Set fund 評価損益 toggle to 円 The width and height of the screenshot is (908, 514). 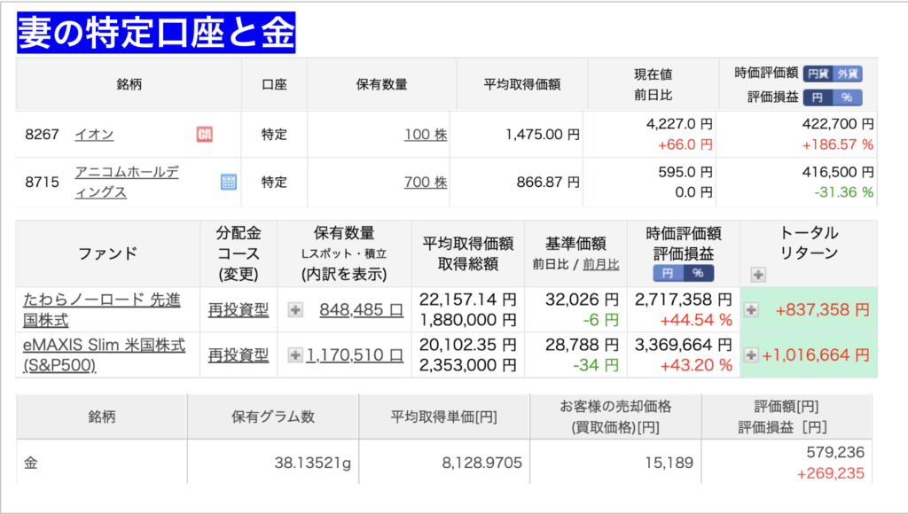tap(669, 273)
